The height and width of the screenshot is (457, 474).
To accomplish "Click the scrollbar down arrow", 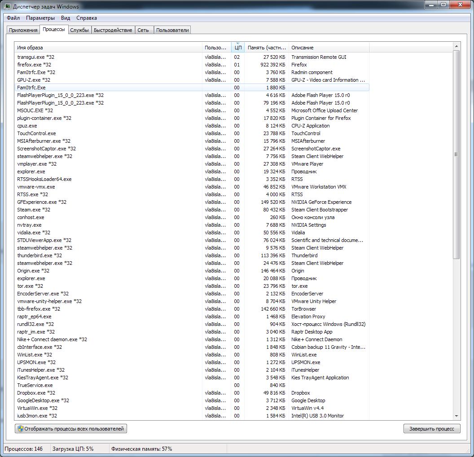I will click(x=456, y=416).
